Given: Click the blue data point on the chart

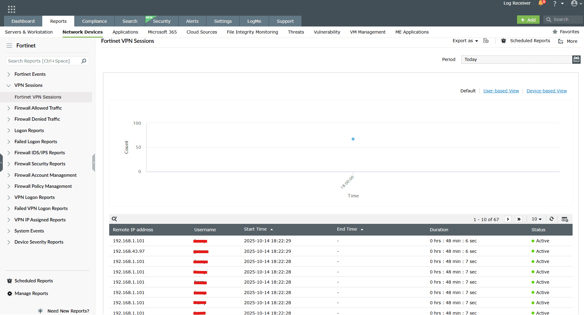Looking at the screenshot, I should coord(353,139).
